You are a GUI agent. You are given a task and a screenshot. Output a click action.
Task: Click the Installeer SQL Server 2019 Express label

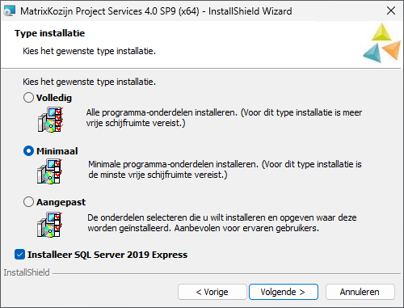pyautogui.click(x=107, y=255)
